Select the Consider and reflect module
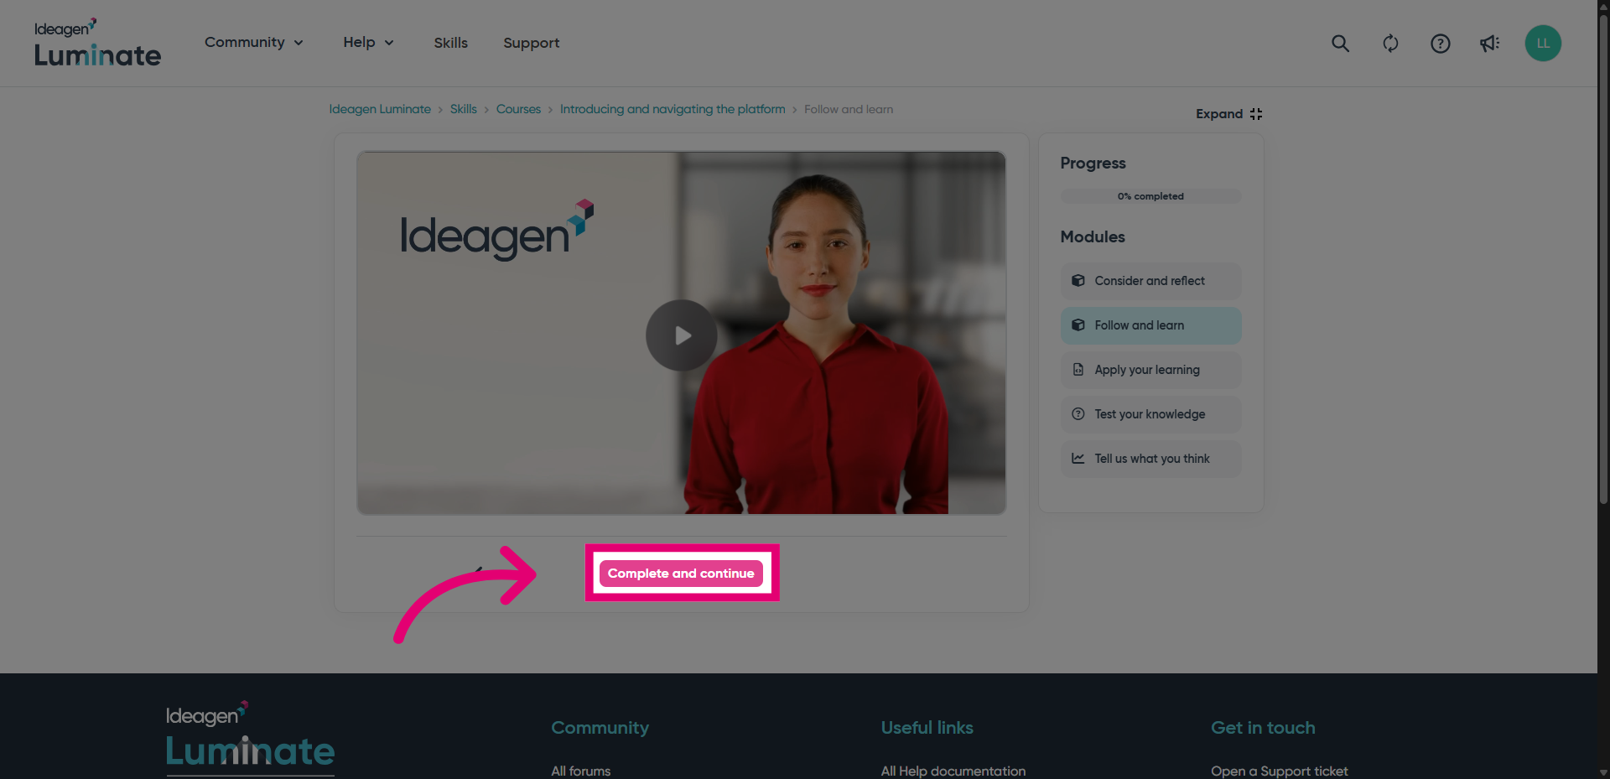This screenshot has height=779, width=1610. pyautogui.click(x=1150, y=281)
